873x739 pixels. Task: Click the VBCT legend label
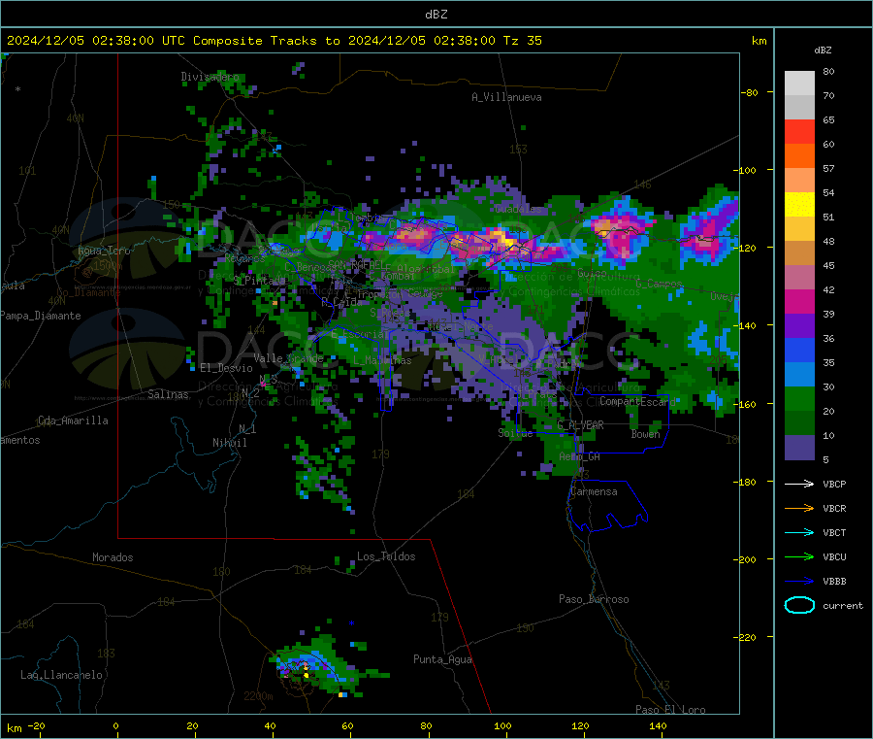834,533
